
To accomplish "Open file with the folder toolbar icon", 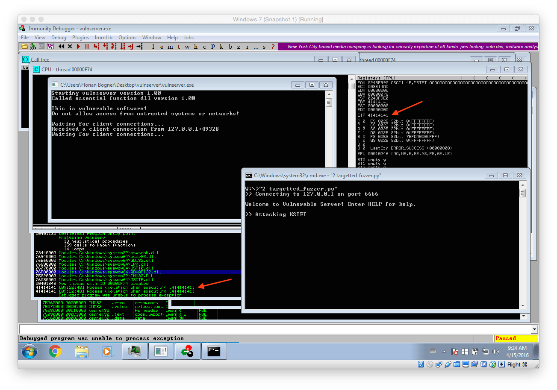I will point(25,46).
